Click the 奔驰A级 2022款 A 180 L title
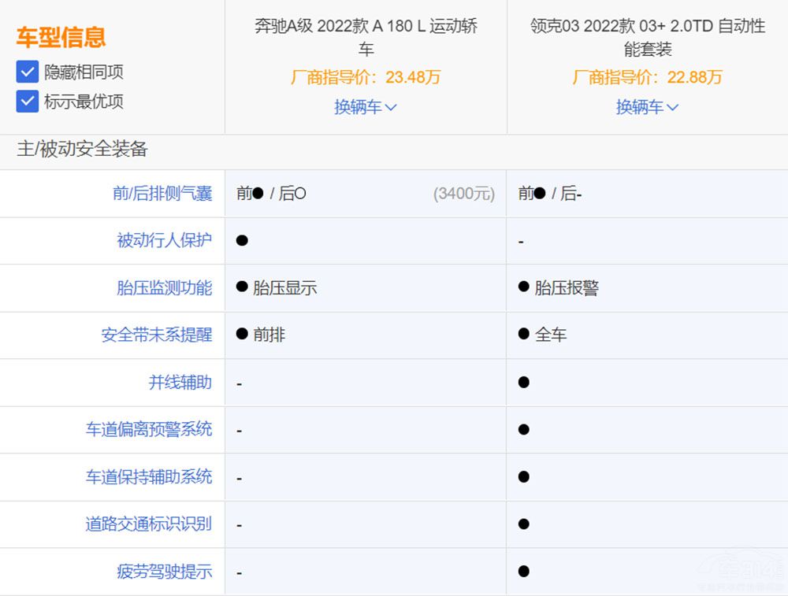The width and height of the screenshot is (788, 596). coord(366,37)
